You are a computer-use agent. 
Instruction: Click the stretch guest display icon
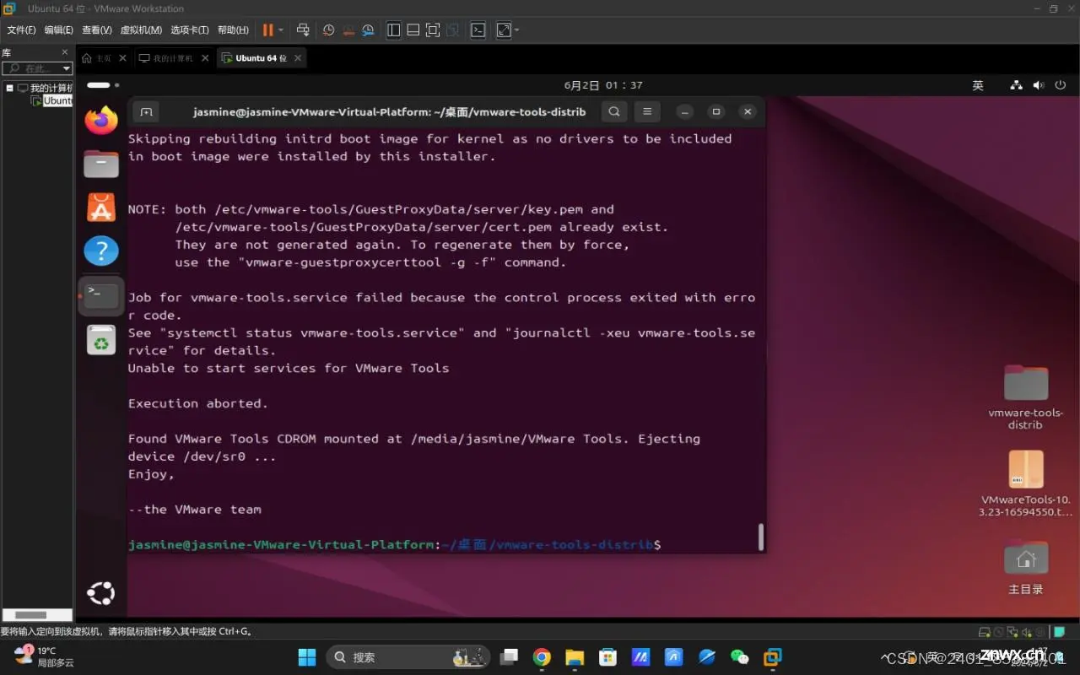pyautogui.click(x=504, y=30)
